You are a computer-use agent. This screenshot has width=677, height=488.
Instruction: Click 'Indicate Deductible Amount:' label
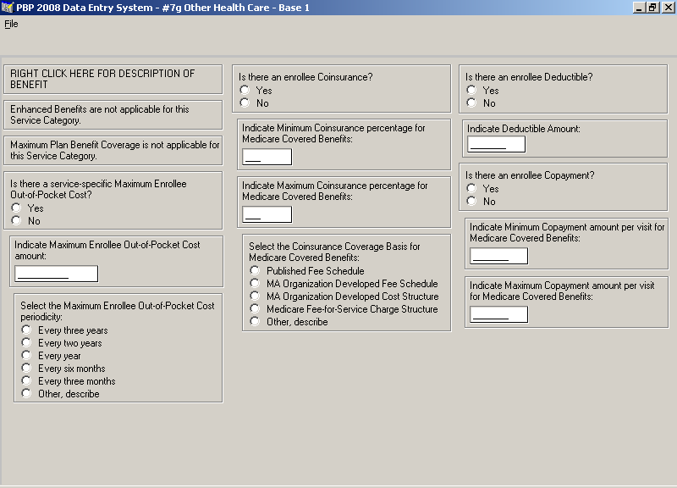pos(524,129)
